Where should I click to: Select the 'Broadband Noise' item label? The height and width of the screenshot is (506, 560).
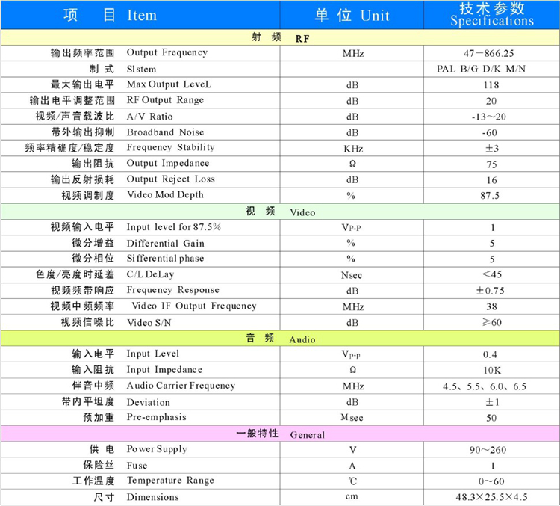click(165, 132)
